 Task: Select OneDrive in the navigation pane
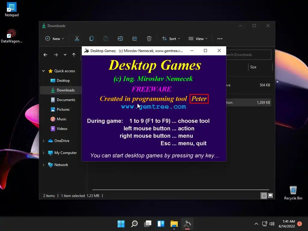click(62, 141)
